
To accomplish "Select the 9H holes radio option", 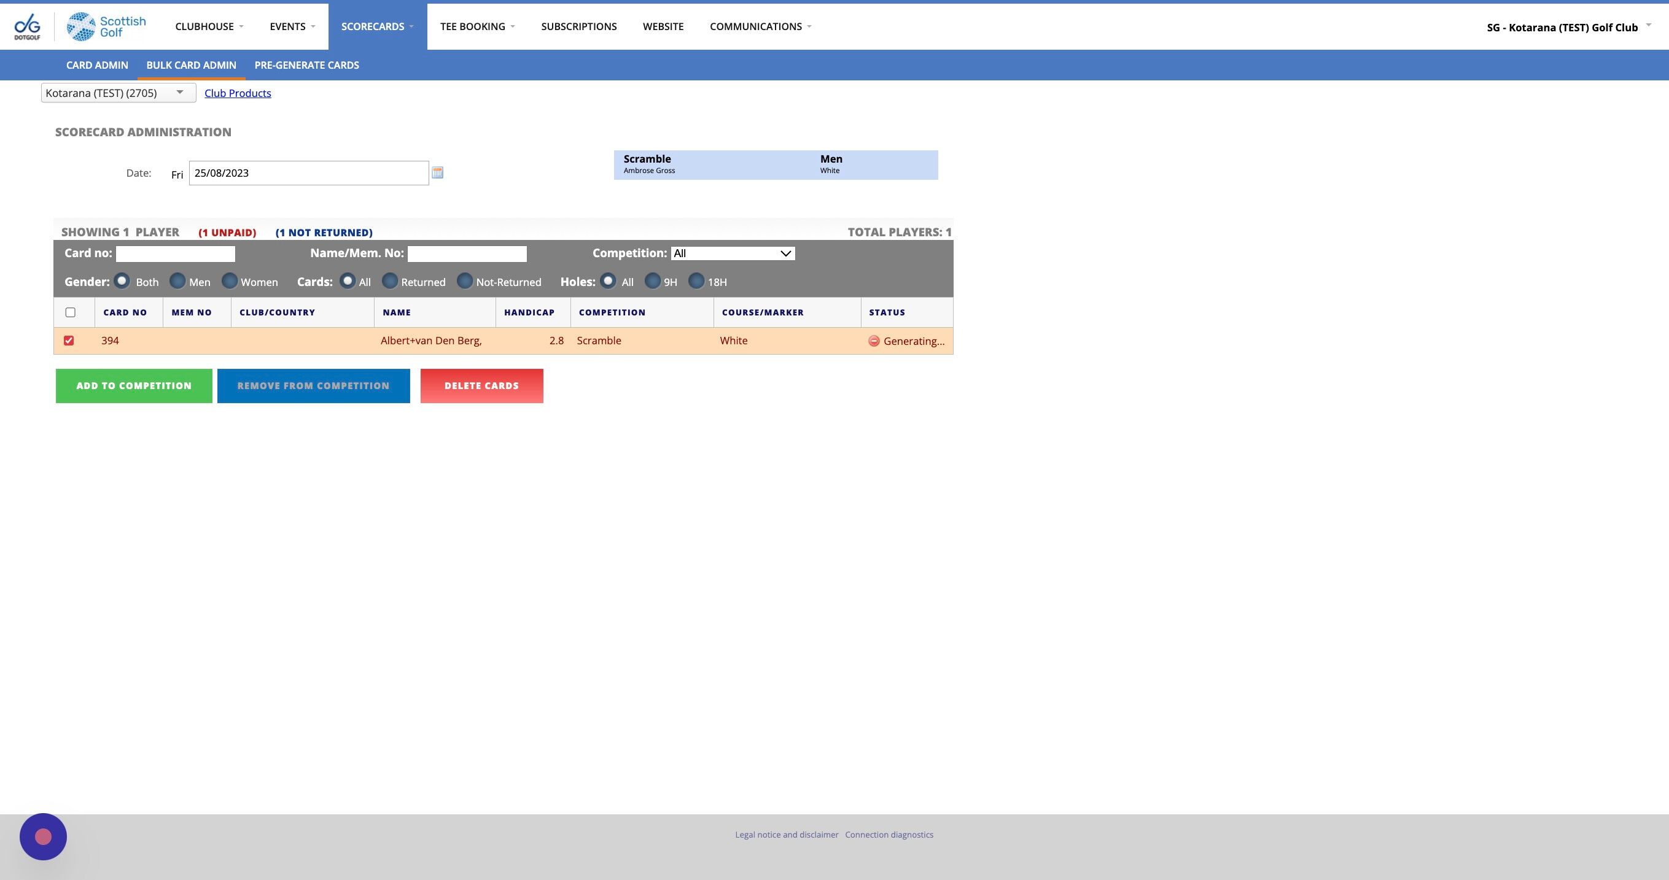I will 653,281.
